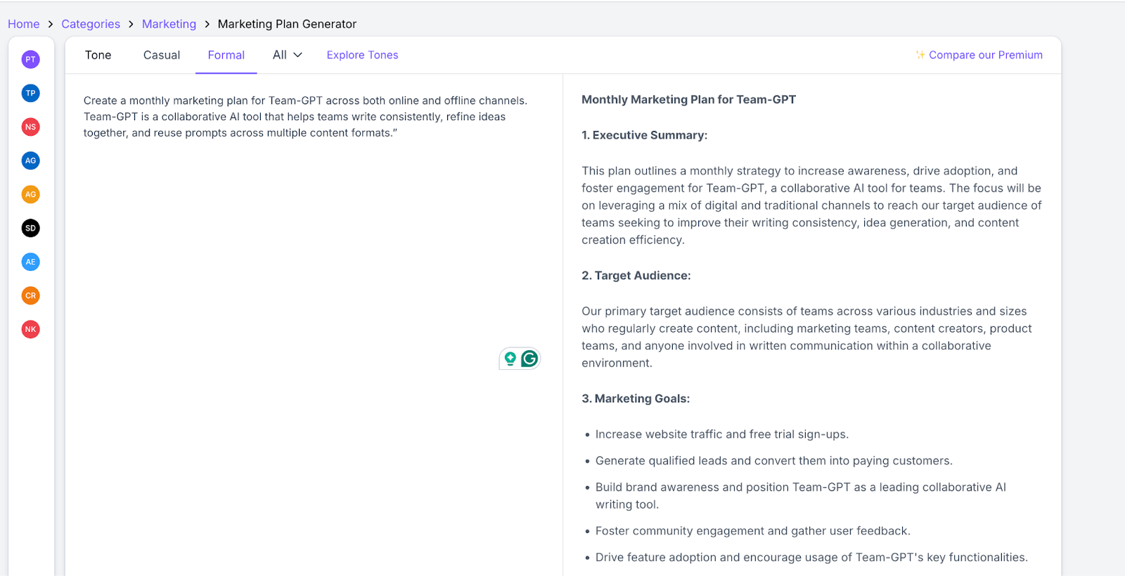Click paragraph starting 'Our primary target audience consists'
Viewport: 1125px width, 576px height.
[806, 337]
